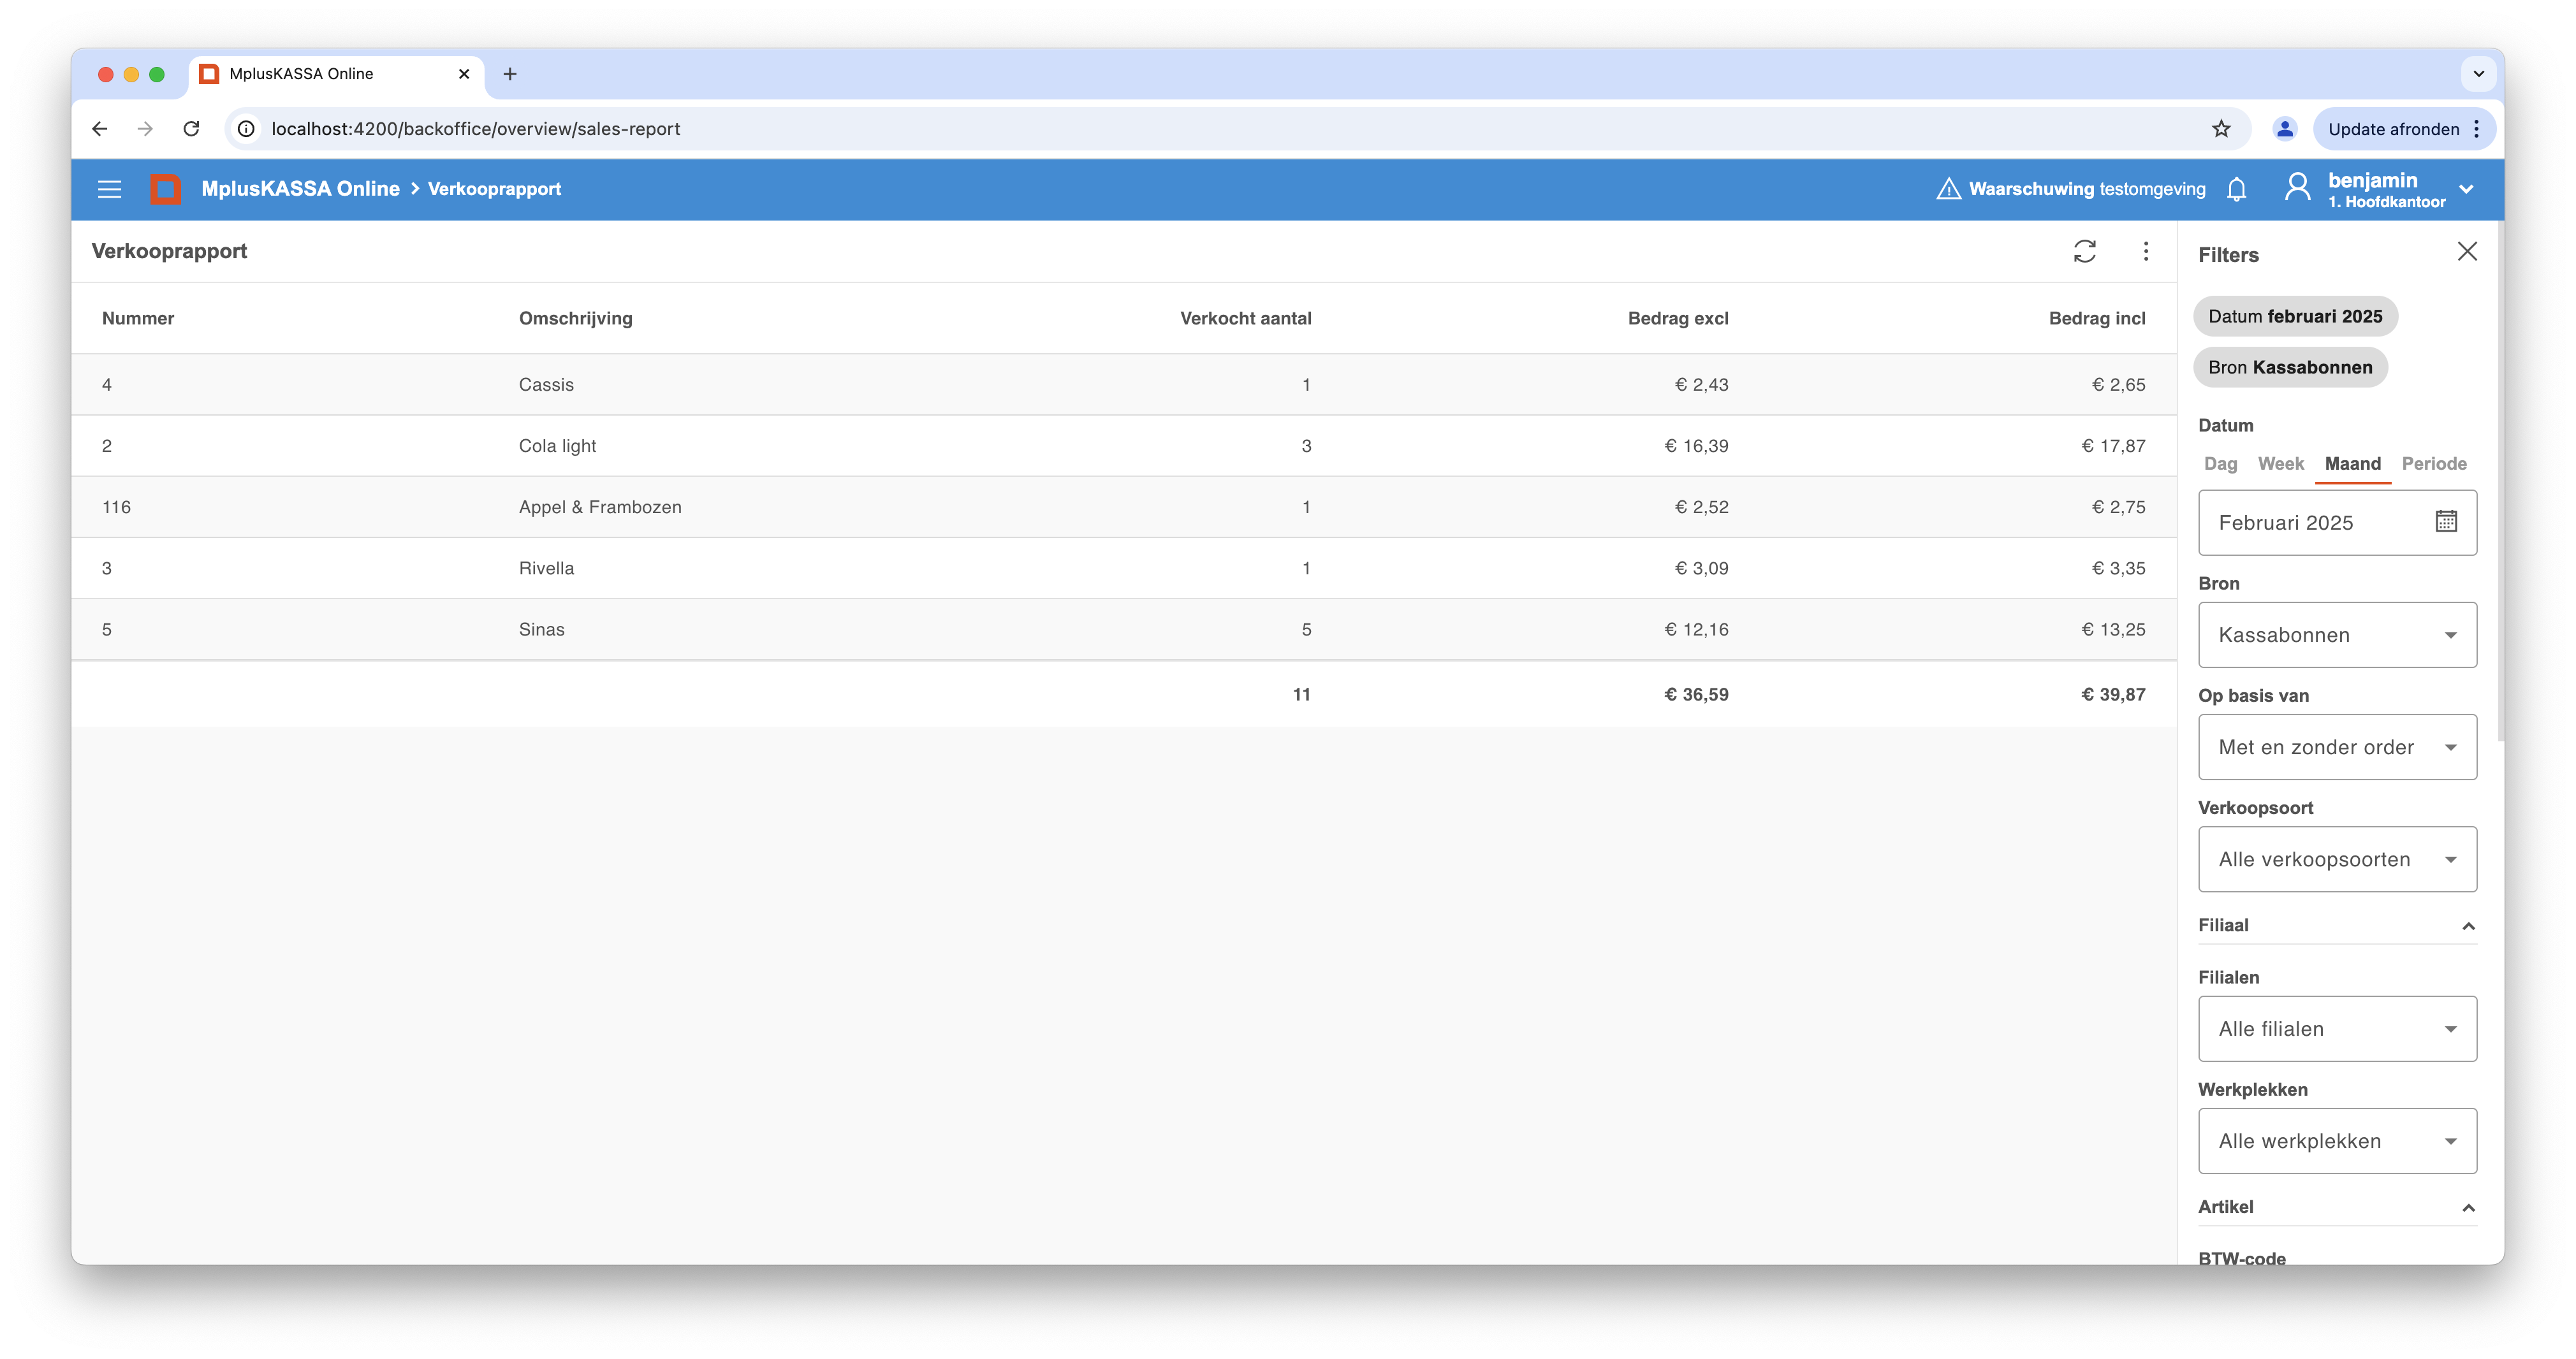
Task: Open a new browser tab
Action: pos(510,74)
